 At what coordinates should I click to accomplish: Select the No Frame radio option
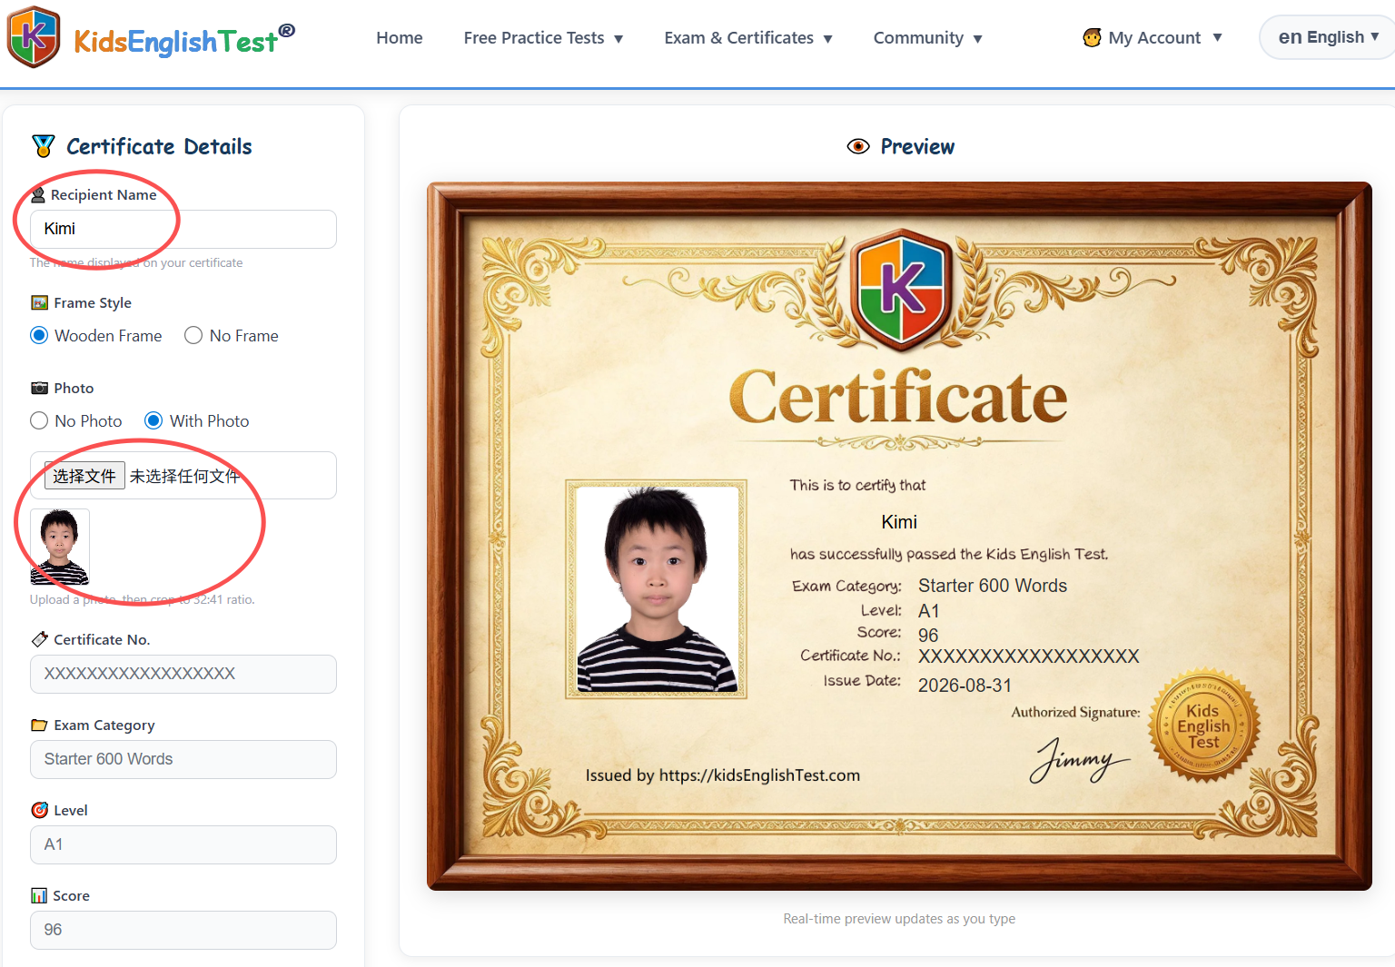[193, 335]
